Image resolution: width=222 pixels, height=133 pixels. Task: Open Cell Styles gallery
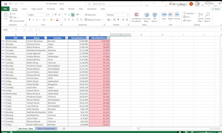click(x=155, y=17)
